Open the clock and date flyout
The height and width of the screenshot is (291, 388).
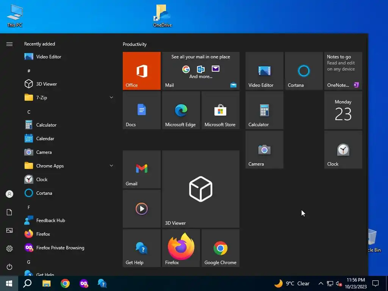click(x=356, y=283)
